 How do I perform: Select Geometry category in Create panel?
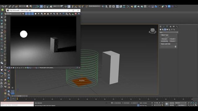pyautogui.click(x=161, y=30)
